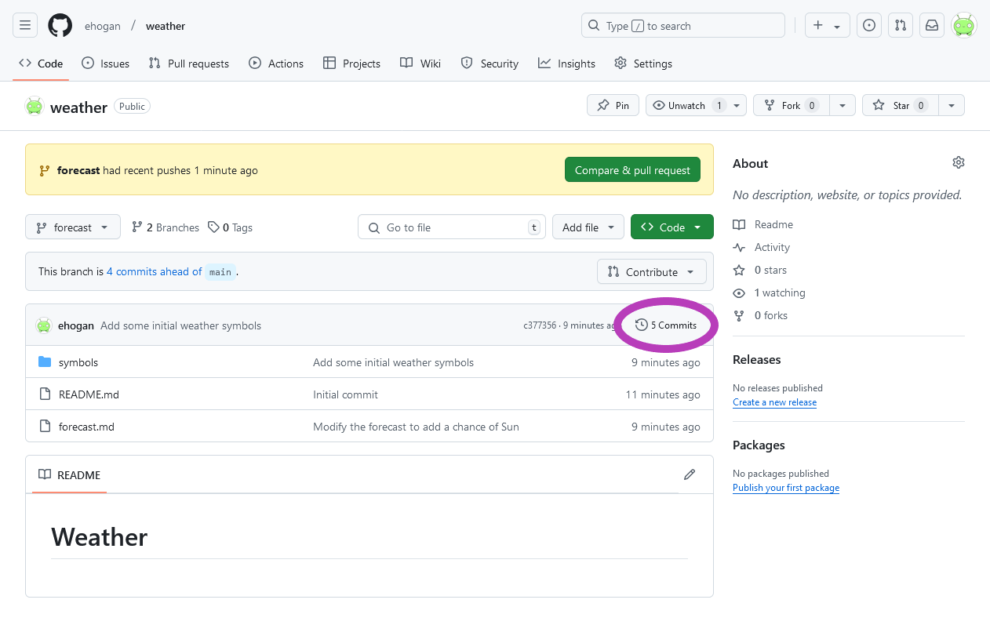This screenshot has width=990, height=625.
Task: View the 0 Tags list
Action: [231, 227]
